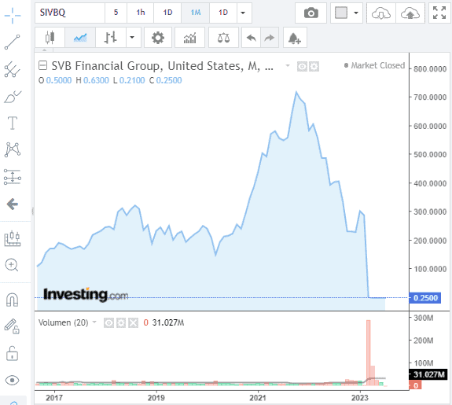
Task: Load chart layout from cloud
Action: (x=381, y=13)
